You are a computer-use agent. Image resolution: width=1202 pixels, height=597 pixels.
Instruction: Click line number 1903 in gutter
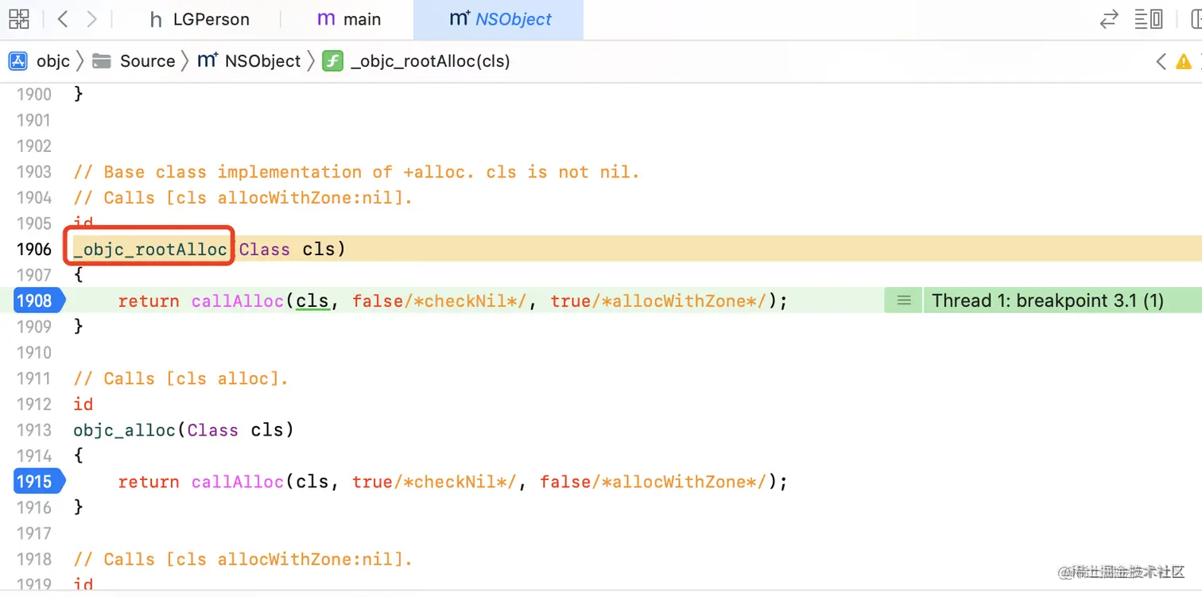click(34, 172)
